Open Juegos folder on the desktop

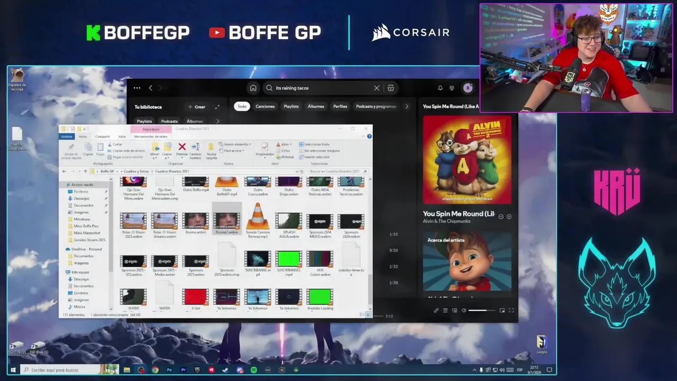click(x=541, y=345)
